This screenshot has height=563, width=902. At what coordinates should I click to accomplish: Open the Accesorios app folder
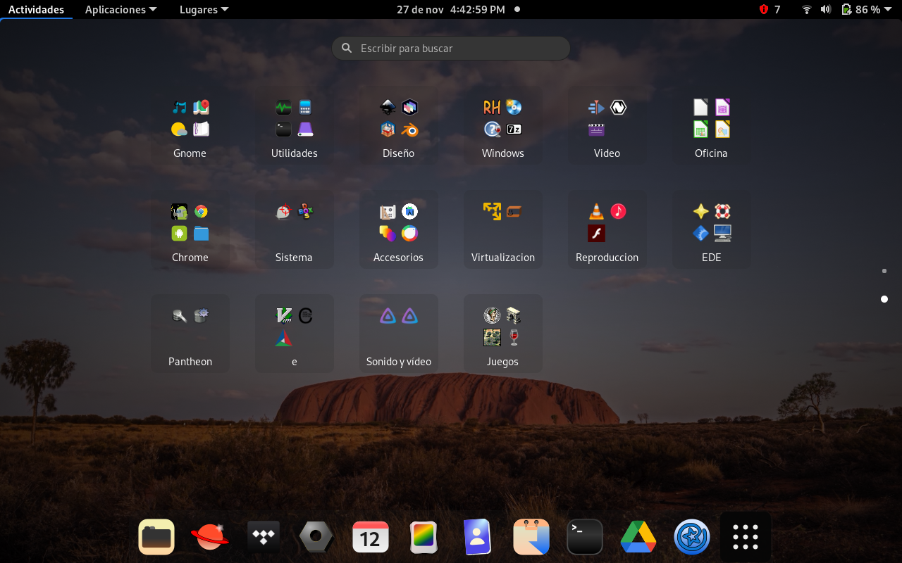click(399, 229)
